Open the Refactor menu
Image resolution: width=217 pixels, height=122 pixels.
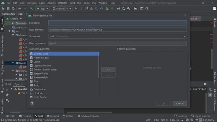(62, 3)
